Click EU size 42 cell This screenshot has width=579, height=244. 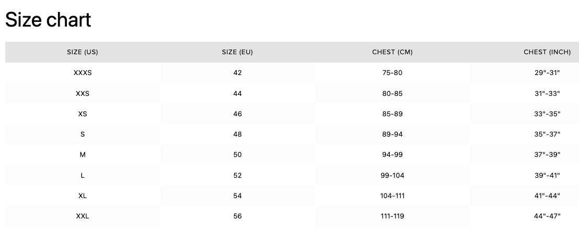click(x=237, y=73)
